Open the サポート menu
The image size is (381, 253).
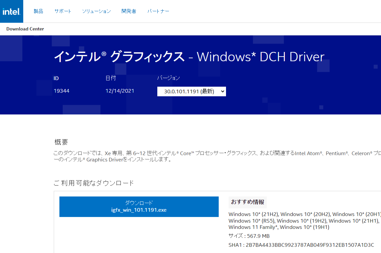pos(63,11)
